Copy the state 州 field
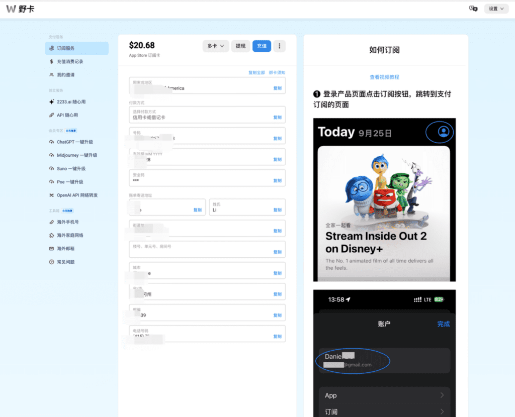Screen dimensions: 515x417 coord(278,294)
